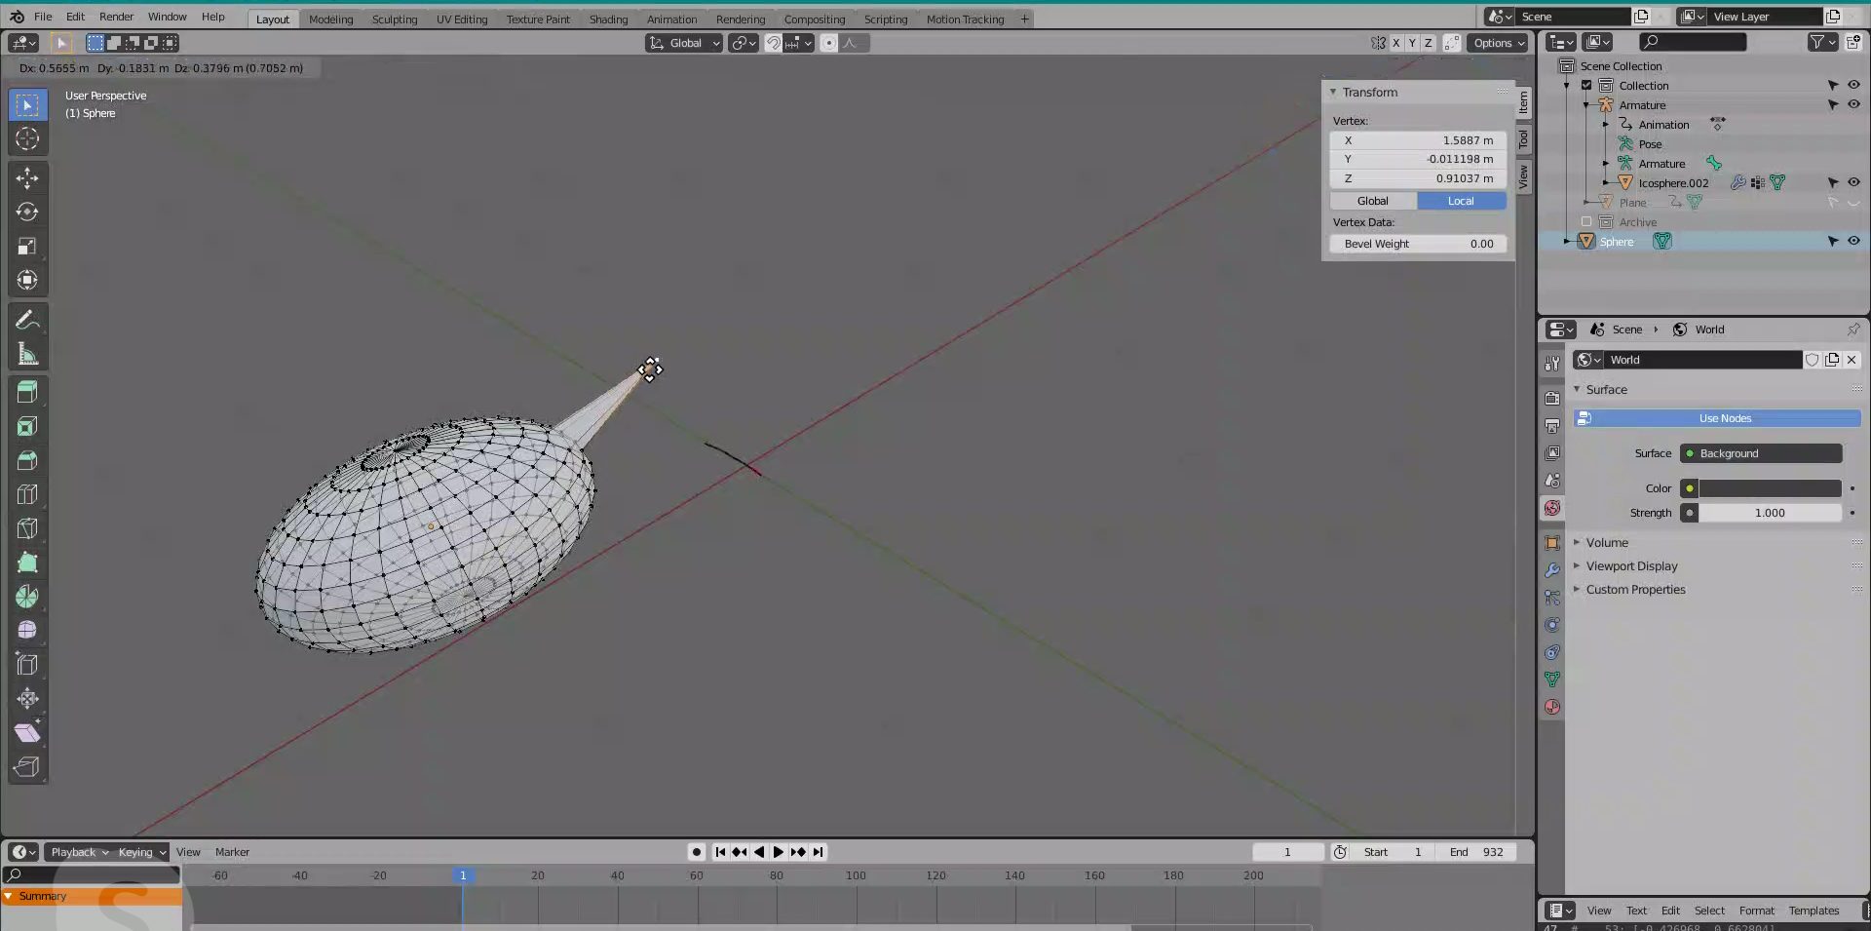
Task: Switch to the Sculpting workspace tab
Action: click(x=394, y=19)
